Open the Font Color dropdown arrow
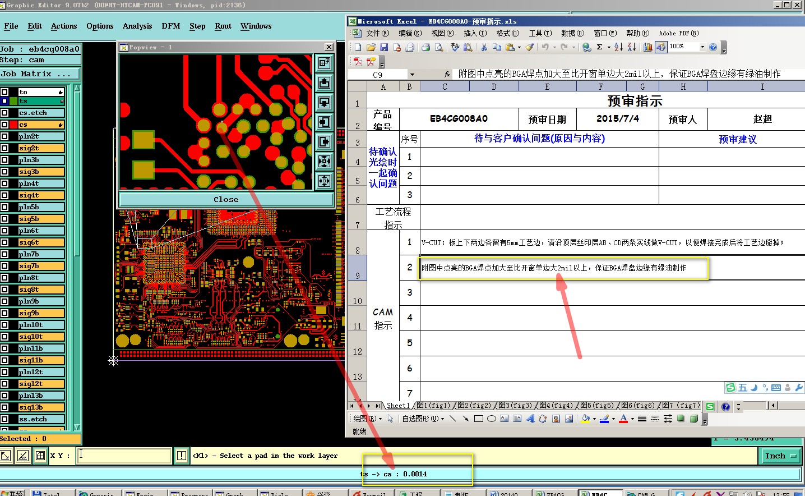805x496 pixels. [x=632, y=419]
